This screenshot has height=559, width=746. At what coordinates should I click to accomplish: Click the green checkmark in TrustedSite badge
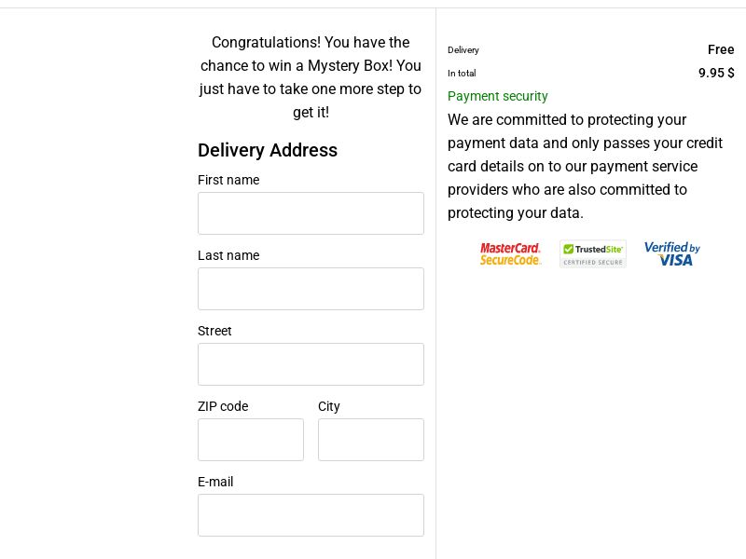[568, 249]
